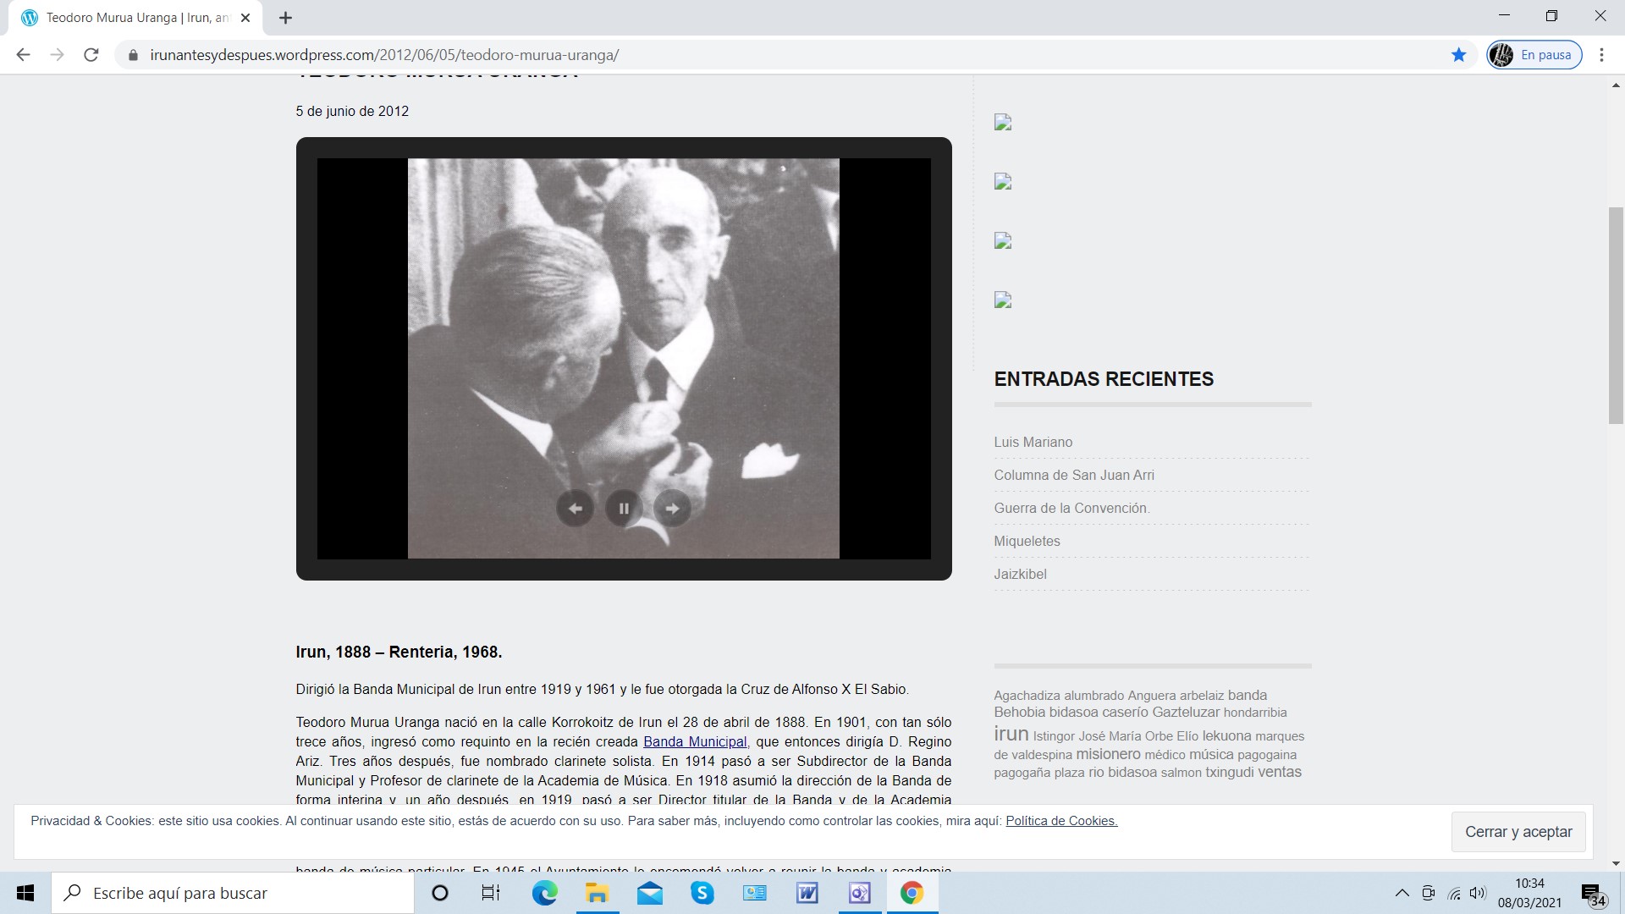This screenshot has width=1625, height=914.
Task: Close the Teodoro Murua Uranga tab
Action: coord(245,18)
